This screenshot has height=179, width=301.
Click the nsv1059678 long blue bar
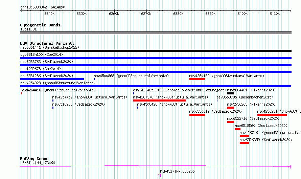tap(156, 72)
